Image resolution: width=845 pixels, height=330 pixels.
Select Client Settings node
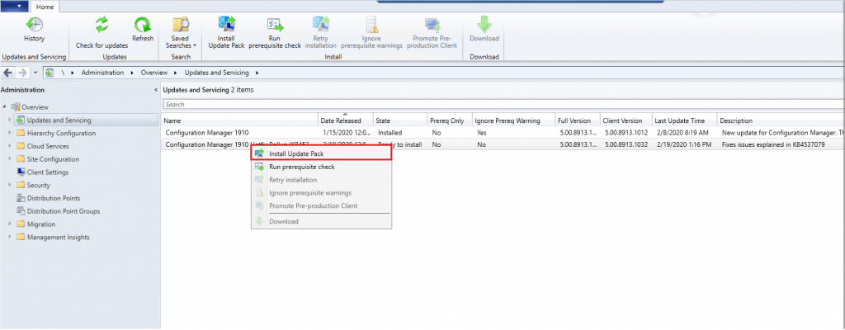click(x=47, y=172)
